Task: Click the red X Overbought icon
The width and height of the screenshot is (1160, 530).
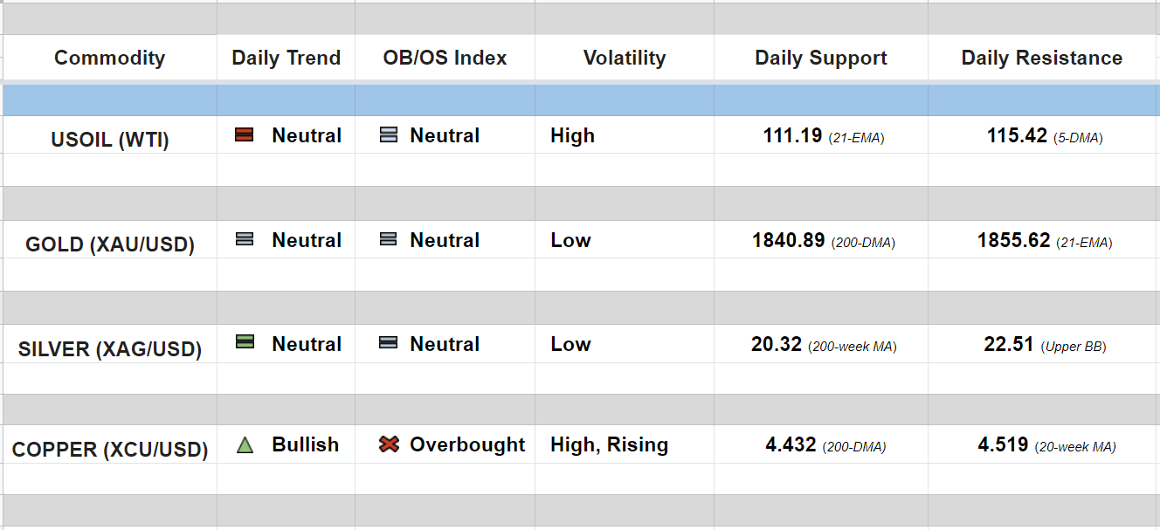Action: [389, 444]
